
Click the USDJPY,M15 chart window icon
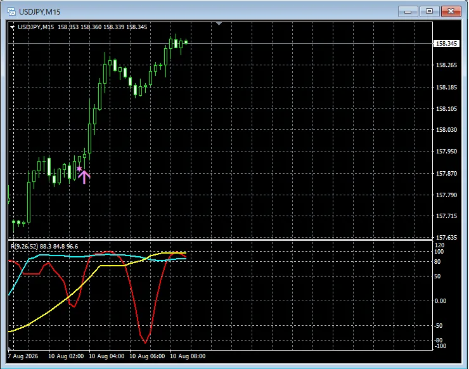[11, 11]
